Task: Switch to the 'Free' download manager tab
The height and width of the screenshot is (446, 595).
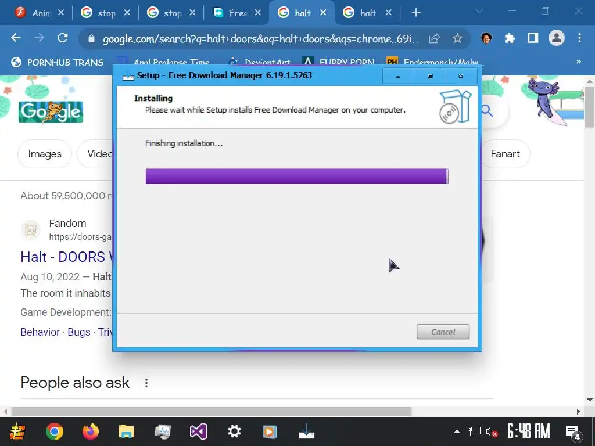Action: tap(231, 13)
